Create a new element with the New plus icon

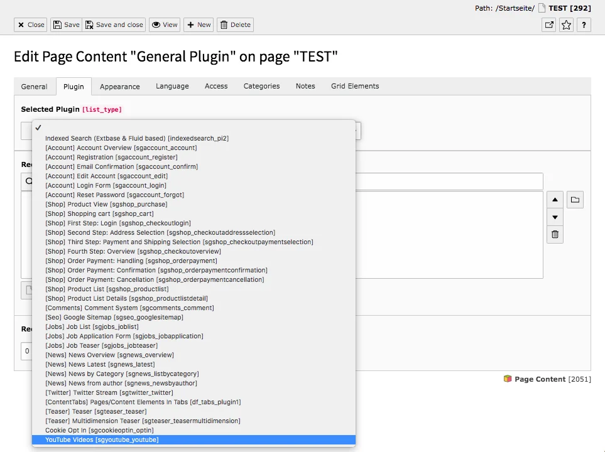198,24
